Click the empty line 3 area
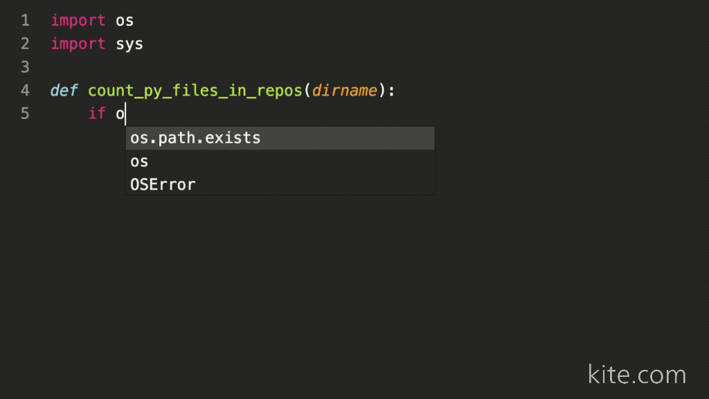Screen dimensions: 709x399 [138, 66]
